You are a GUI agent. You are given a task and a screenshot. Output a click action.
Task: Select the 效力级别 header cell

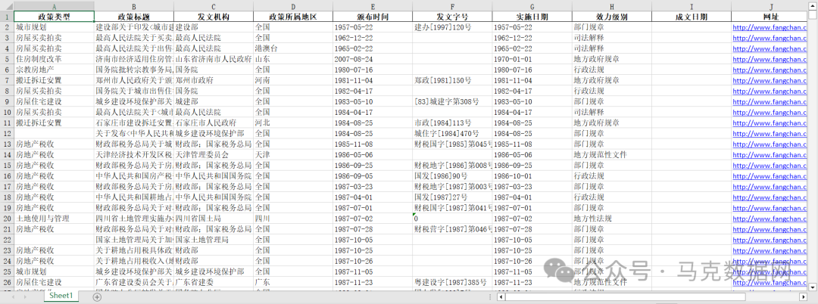pos(611,17)
